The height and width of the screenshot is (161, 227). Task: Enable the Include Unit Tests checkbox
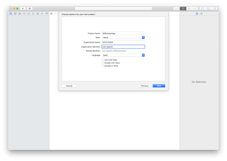[x=103, y=63]
